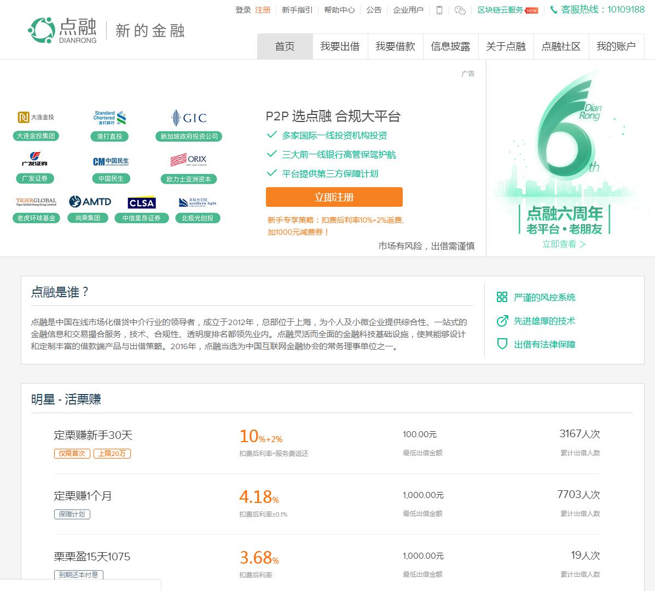
Task: Open the 关于点融 tab
Action: click(506, 47)
